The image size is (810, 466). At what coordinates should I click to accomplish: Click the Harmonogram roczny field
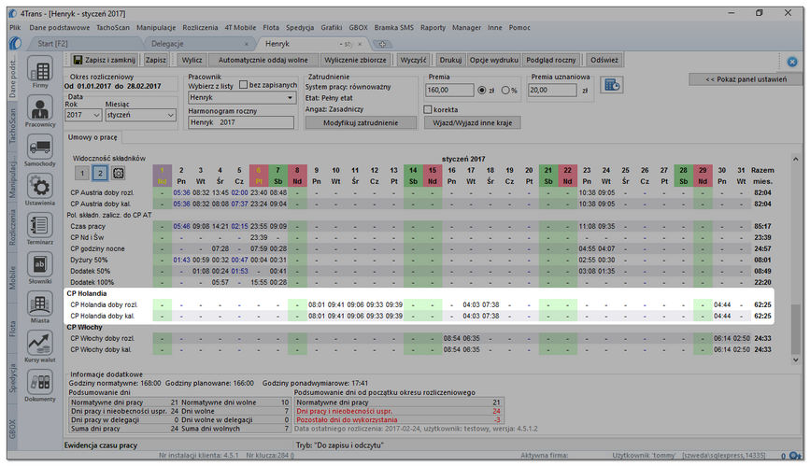[x=241, y=122]
